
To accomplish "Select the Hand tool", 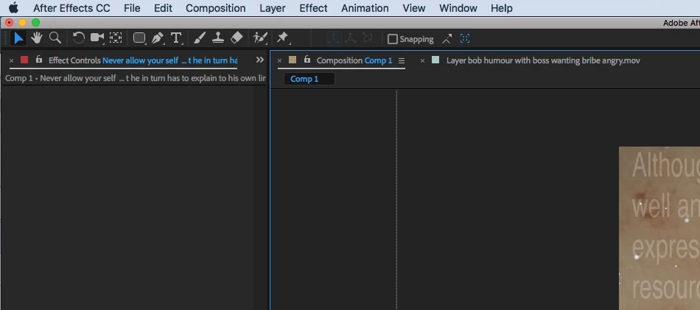I will tap(36, 38).
